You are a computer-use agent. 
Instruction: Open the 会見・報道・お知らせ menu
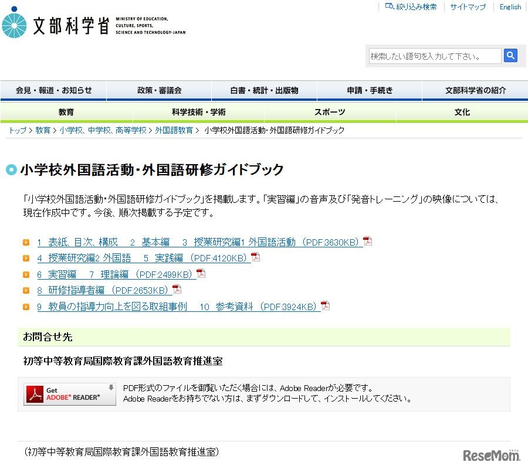(x=53, y=90)
